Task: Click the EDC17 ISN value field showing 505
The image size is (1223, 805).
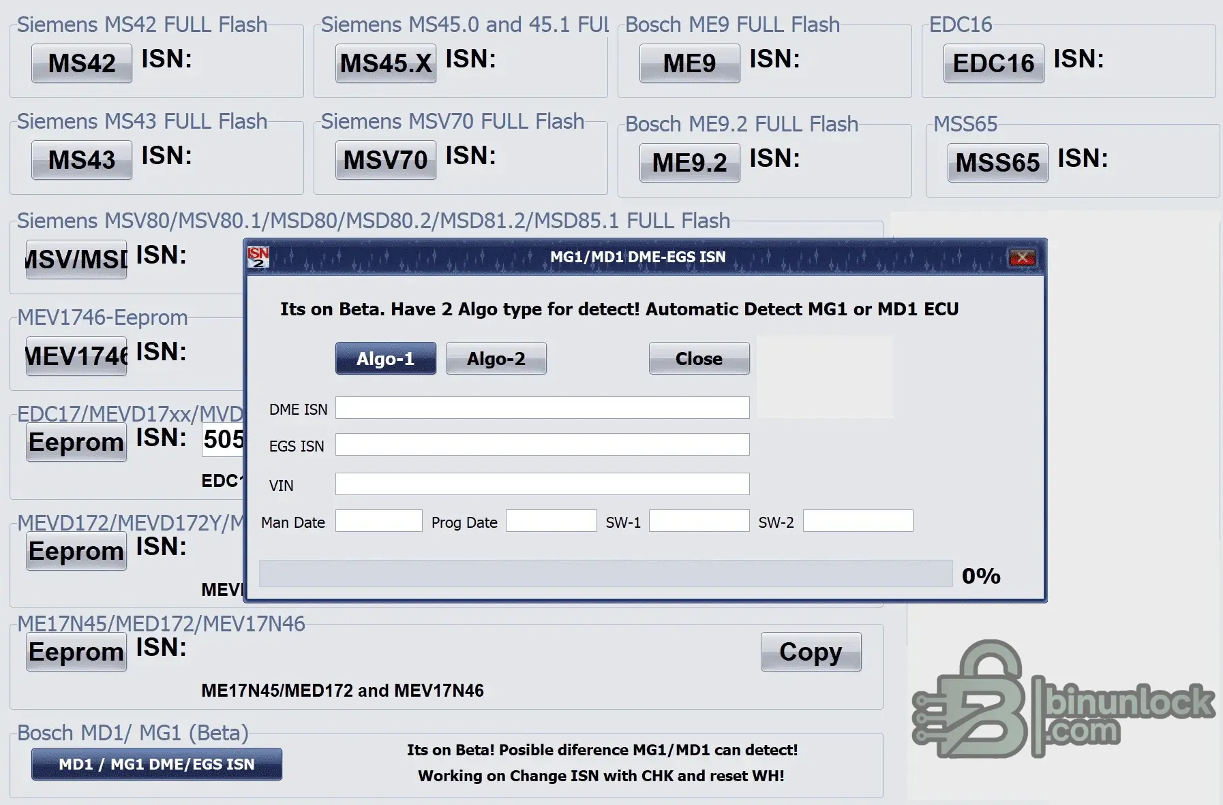Action: pos(224,439)
